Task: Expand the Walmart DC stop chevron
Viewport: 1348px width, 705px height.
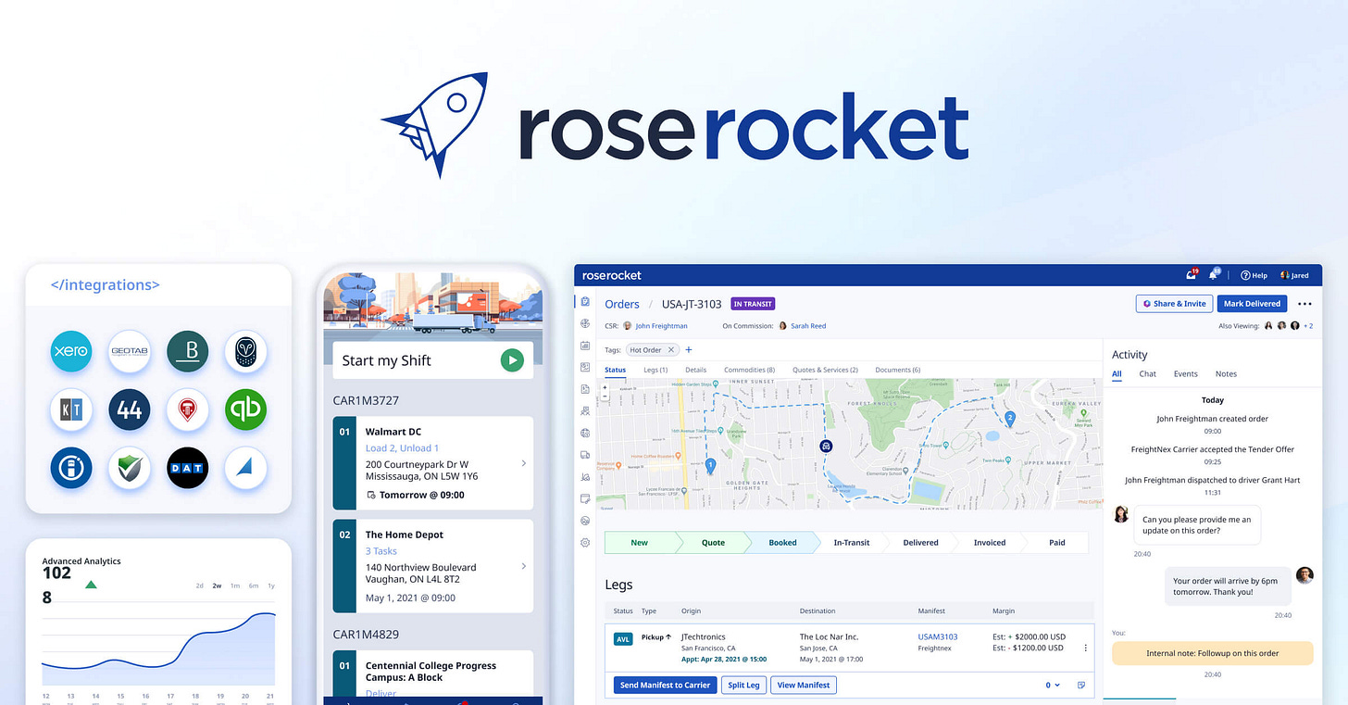Action: coord(524,463)
